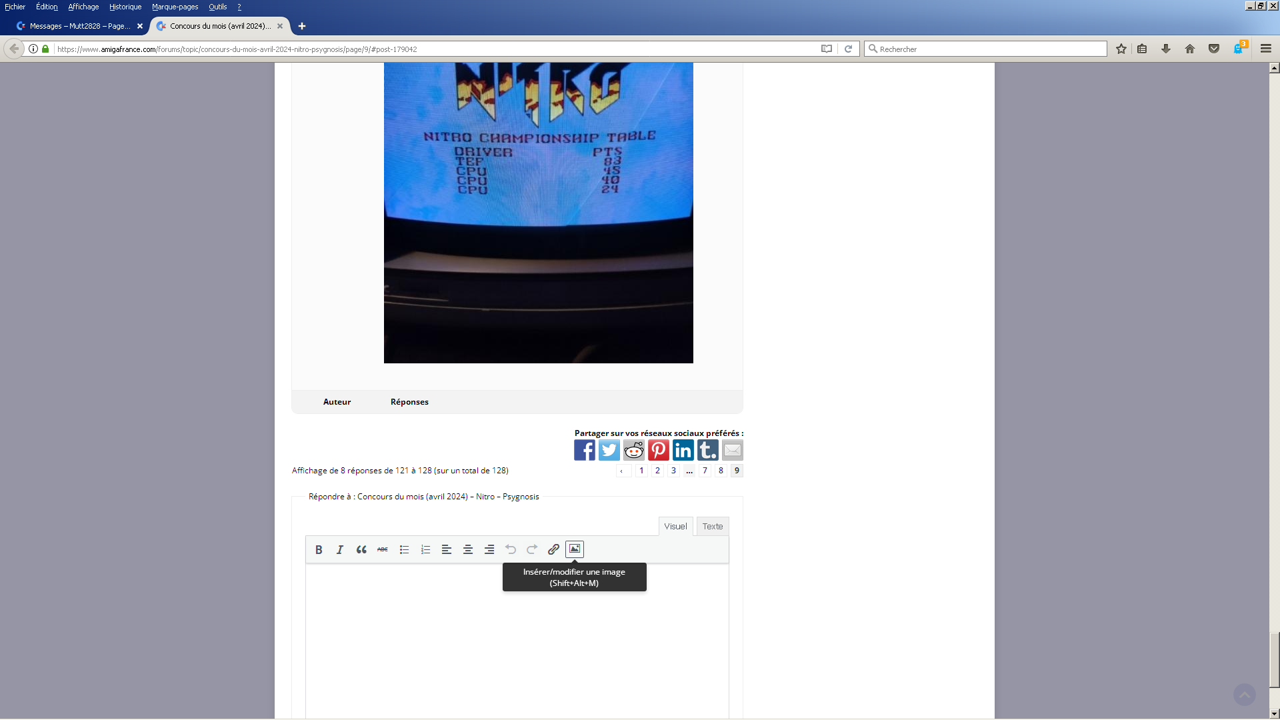The height and width of the screenshot is (720, 1280).
Task: Undo last edit in reply editor
Action: click(x=511, y=549)
